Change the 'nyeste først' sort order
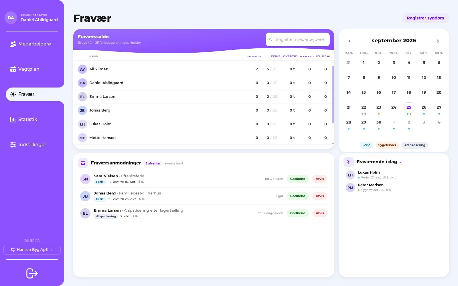Image resolution: width=458 pixels, height=286 pixels. pyautogui.click(x=174, y=163)
